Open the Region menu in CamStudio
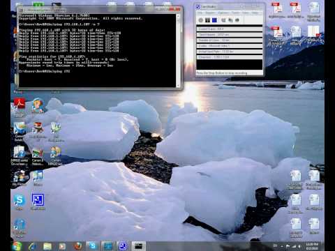335x251 pixels. point(209,13)
